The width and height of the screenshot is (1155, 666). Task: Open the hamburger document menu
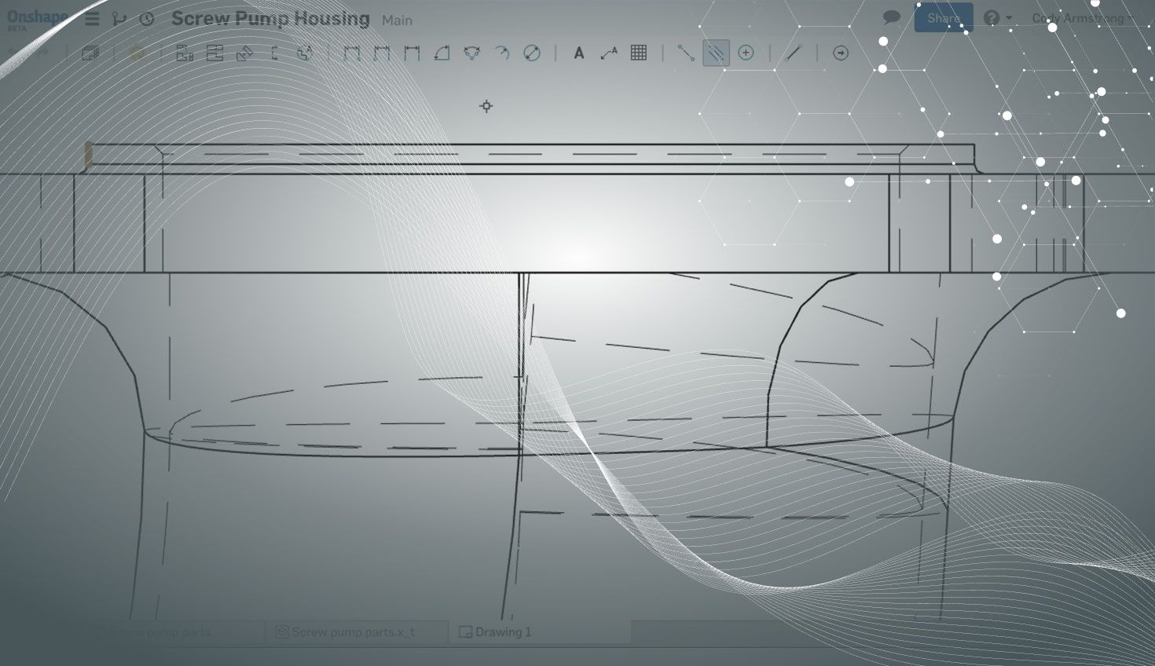(92, 19)
